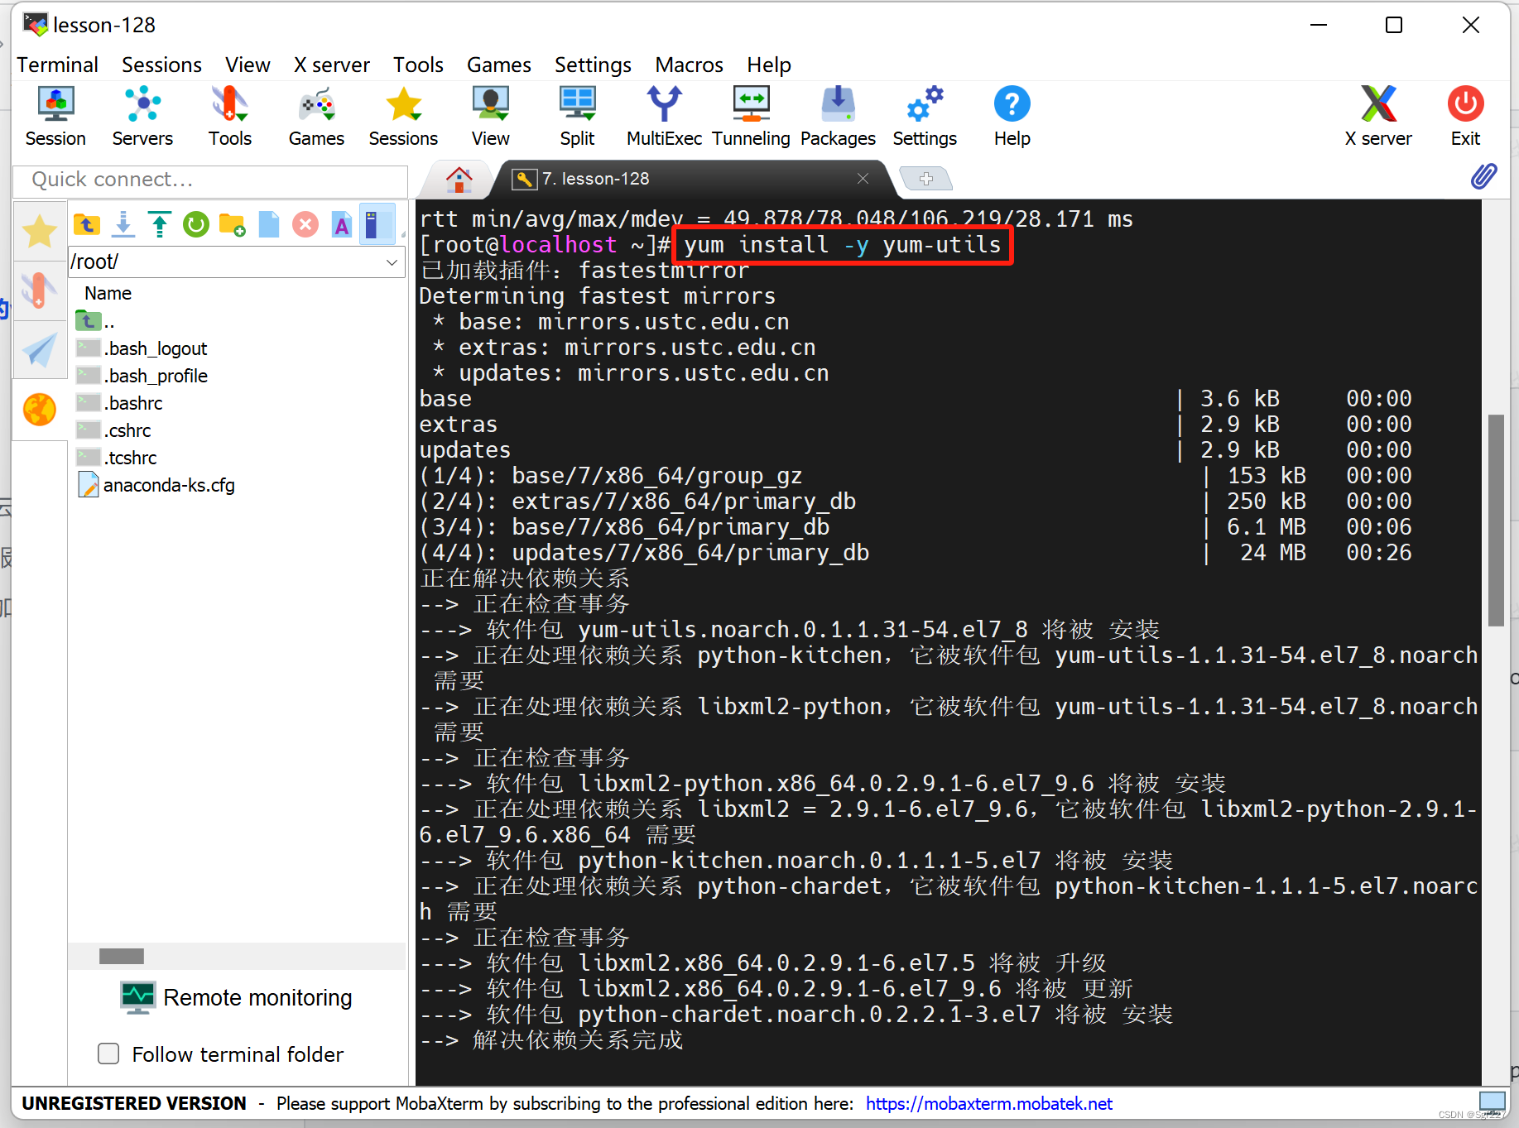
Task: Open the Games toolbar icon
Action: click(316, 116)
